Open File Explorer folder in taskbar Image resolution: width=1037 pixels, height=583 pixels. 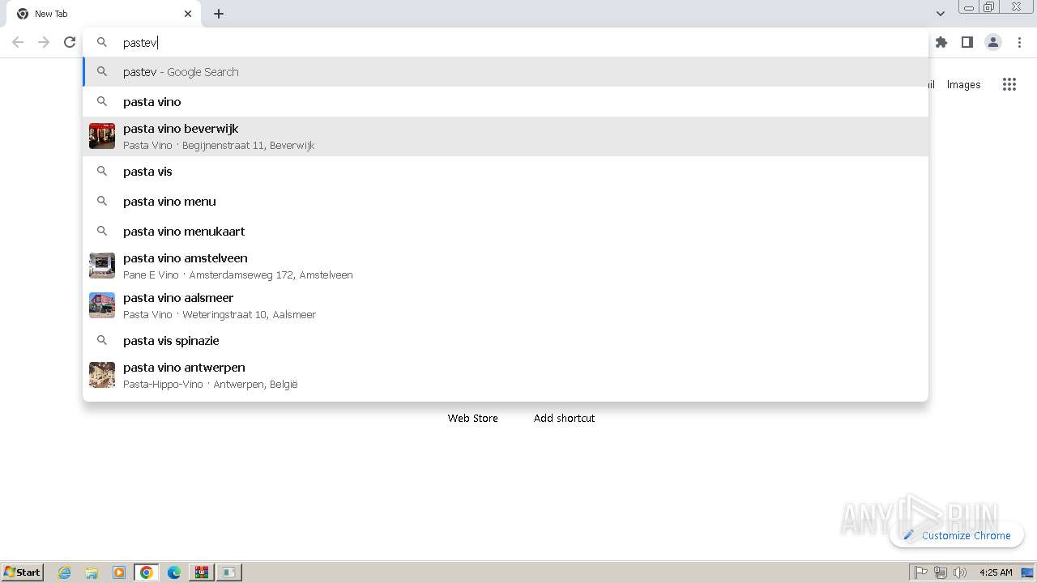coord(92,572)
